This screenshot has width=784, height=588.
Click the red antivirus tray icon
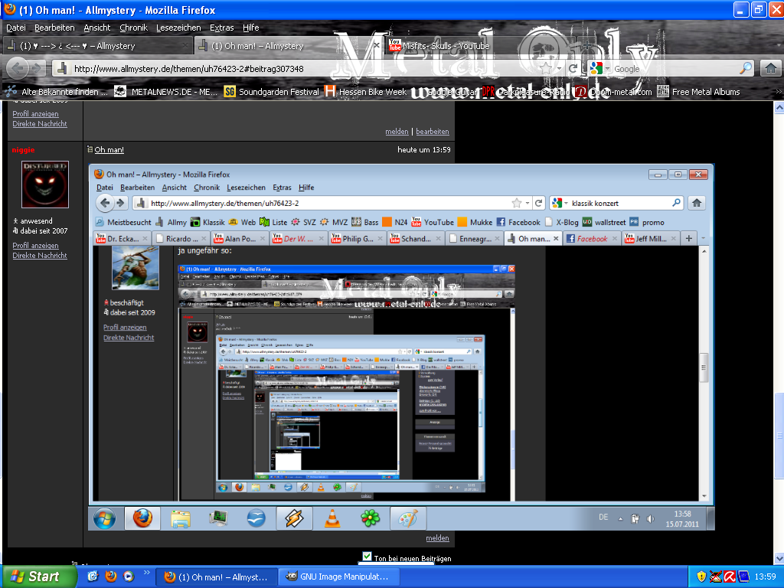click(730, 577)
